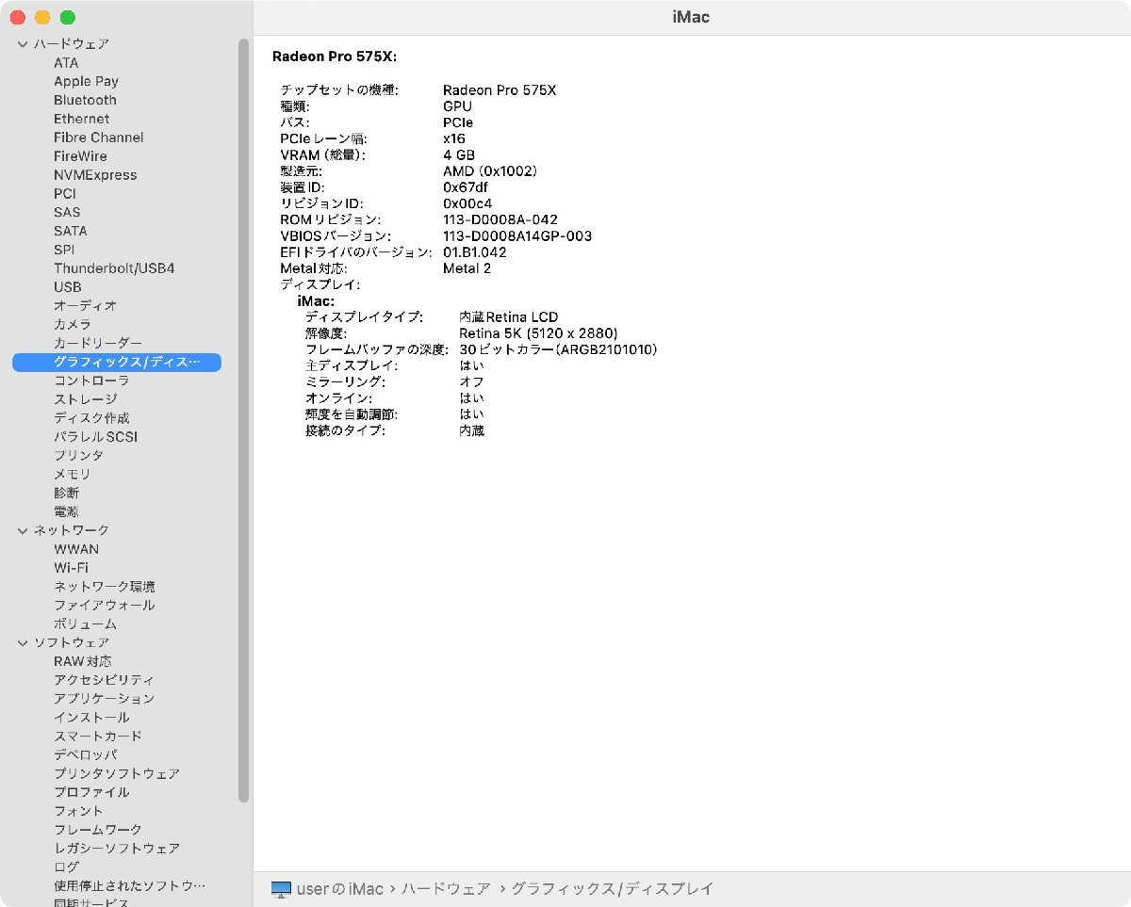Collapse the ネットワーク section
Image resolution: width=1131 pixels, height=907 pixels.
tap(23, 531)
